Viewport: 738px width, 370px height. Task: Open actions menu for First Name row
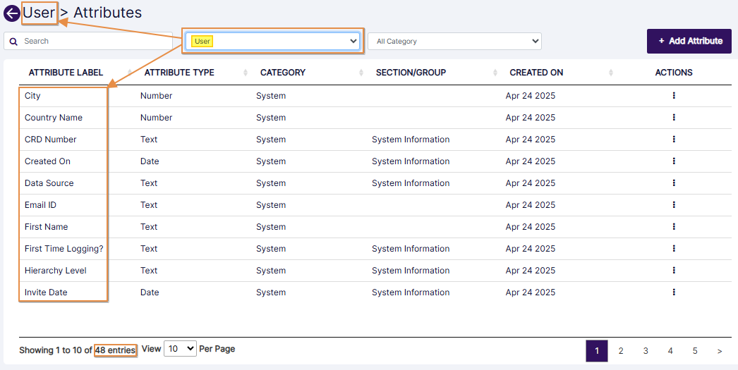click(x=674, y=227)
